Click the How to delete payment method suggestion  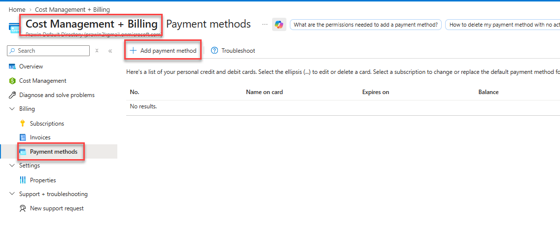502,25
